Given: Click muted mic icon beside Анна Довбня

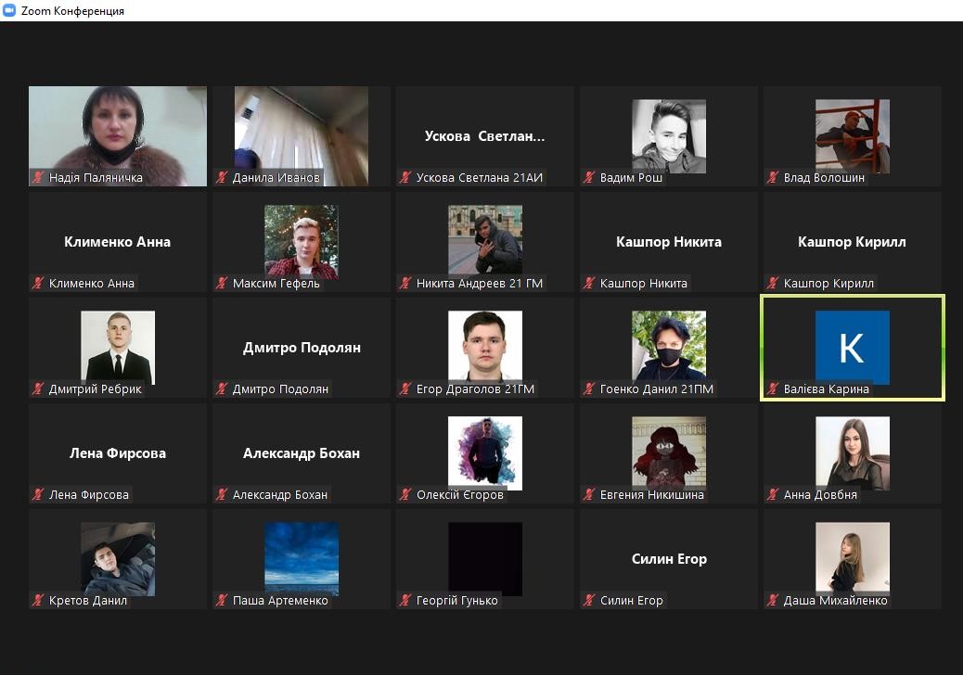Looking at the screenshot, I should [773, 494].
